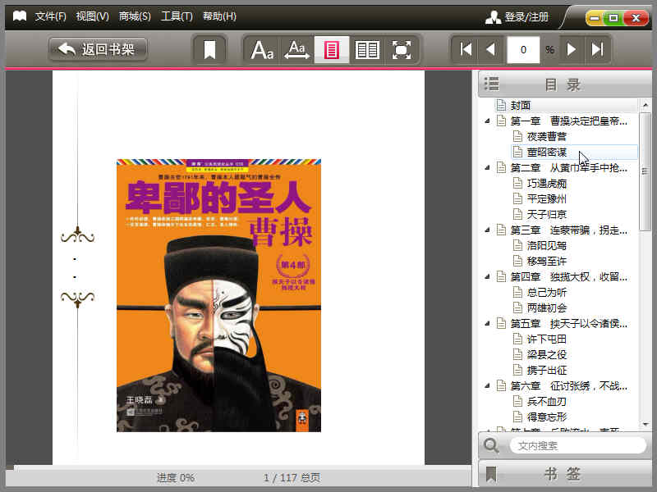Open section 携子出征
This screenshot has width=657, height=492.
pyautogui.click(x=546, y=371)
